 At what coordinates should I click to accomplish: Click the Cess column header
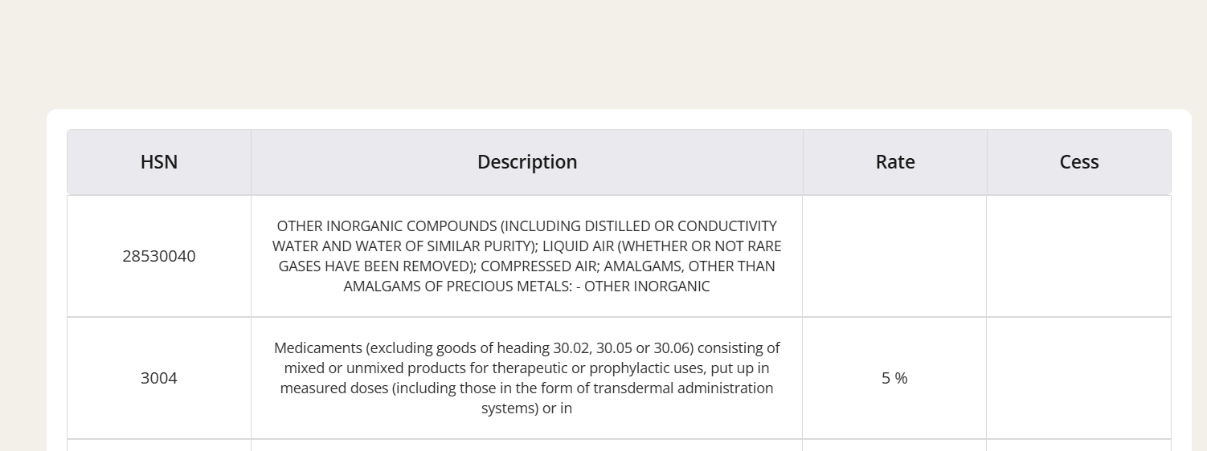[1079, 162]
